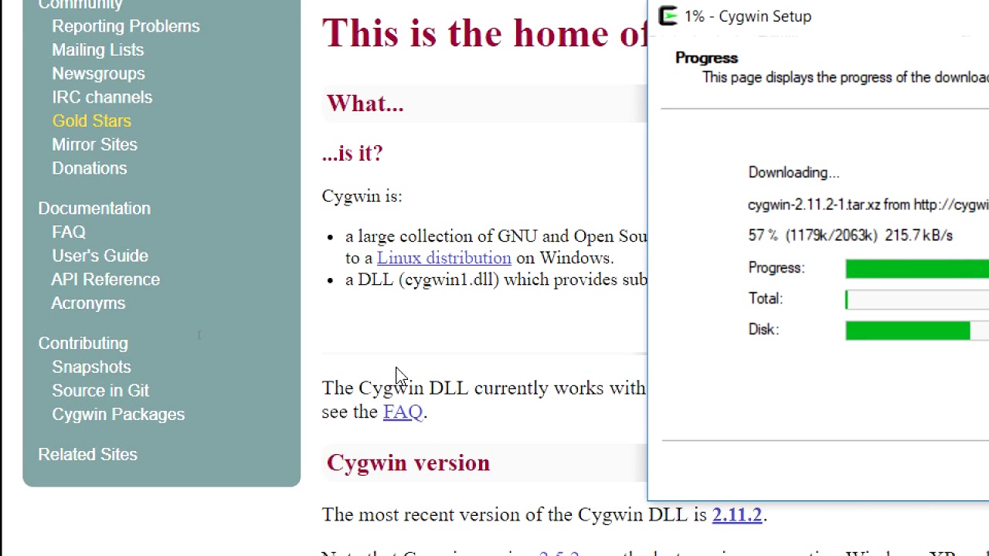The image size is (989, 556).
Task: Open the API Reference link
Action: click(x=106, y=280)
